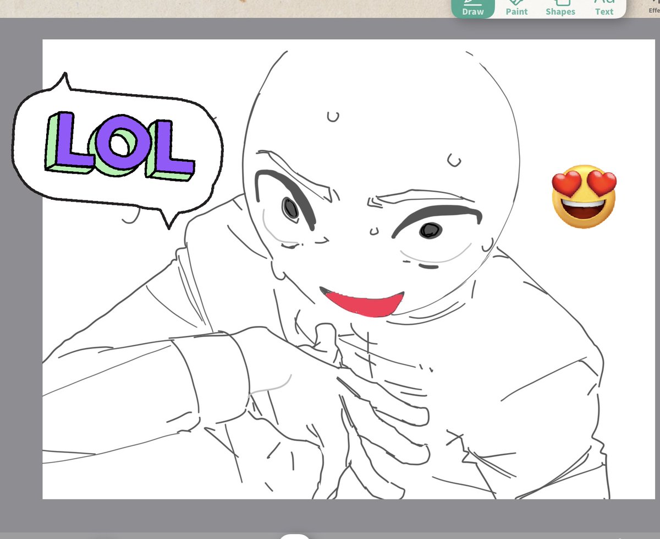This screenshot has height=539, width=660.
Task: Select the heart-eyes emoji sticker
Action: coord(584,197)
